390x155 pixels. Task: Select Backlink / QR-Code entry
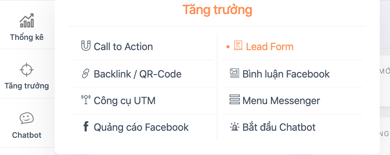137,74
